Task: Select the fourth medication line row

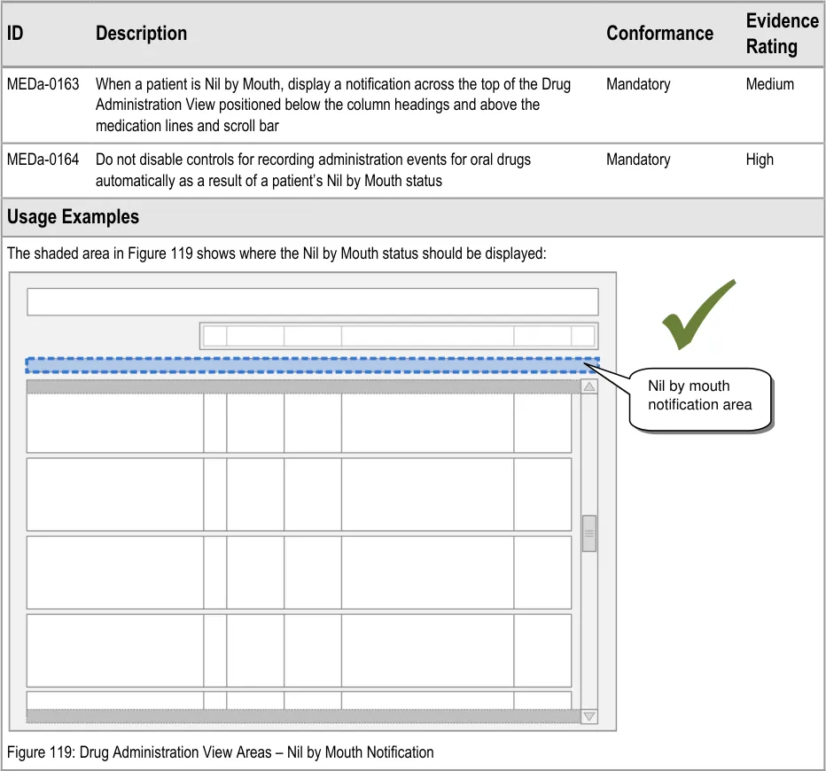Action: tap(299, 650)
